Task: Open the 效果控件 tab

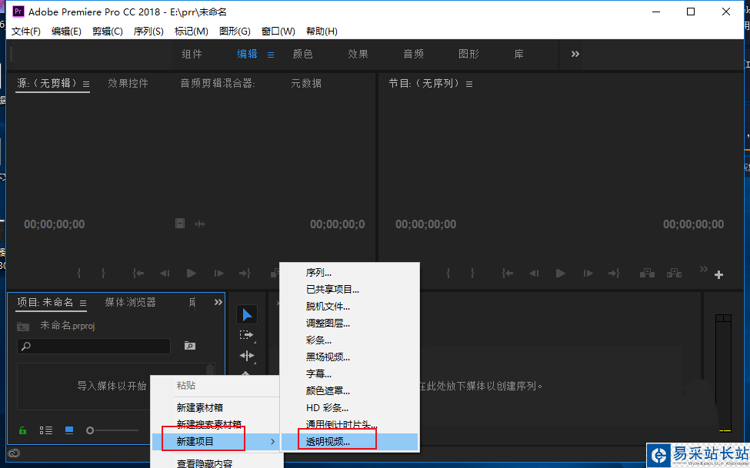Action: pos(128,83)
